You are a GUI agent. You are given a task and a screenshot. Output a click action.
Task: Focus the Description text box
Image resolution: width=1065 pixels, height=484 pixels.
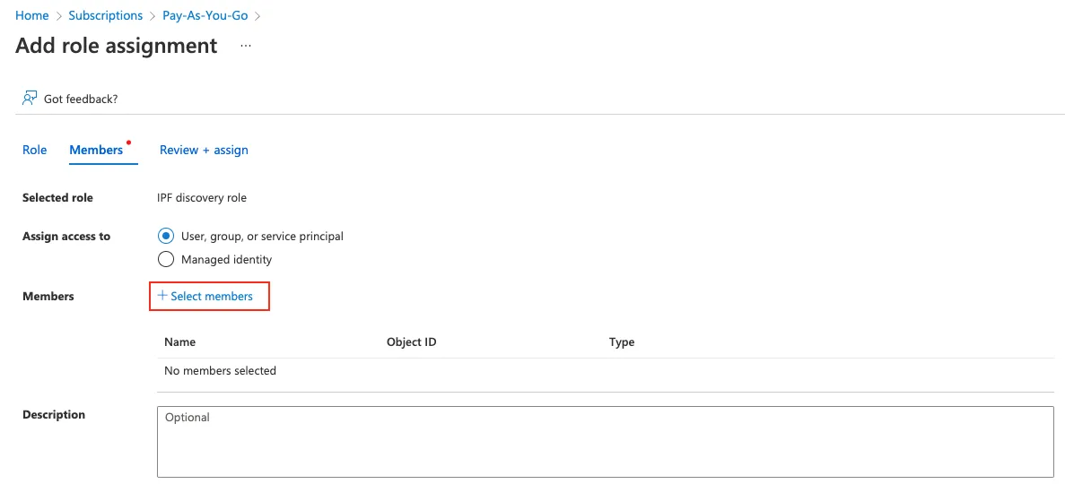point(605,442)
